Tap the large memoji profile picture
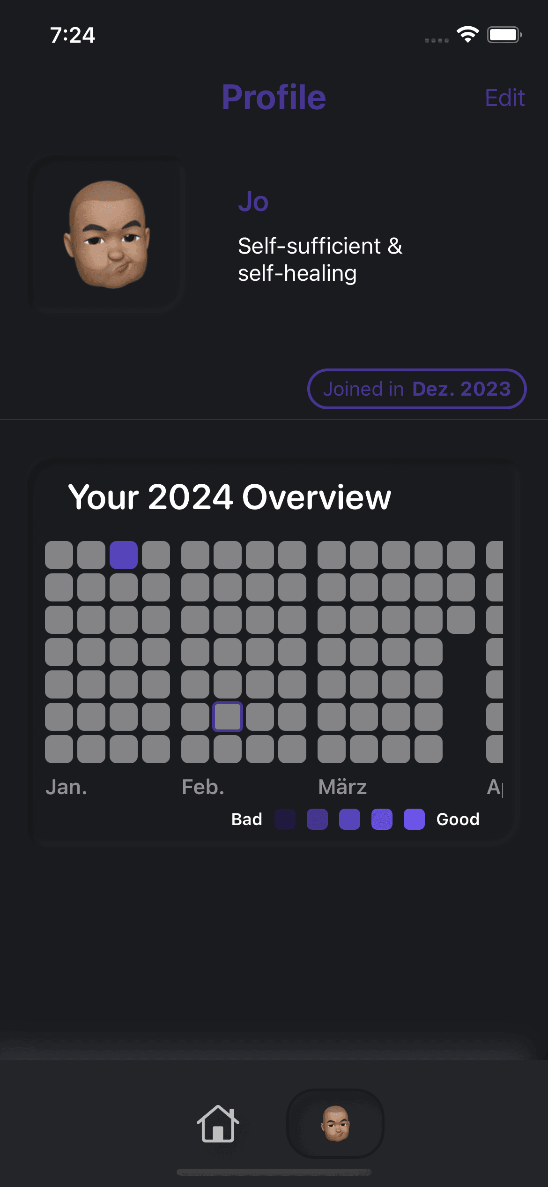548x1187 pixels. point(107,234)
